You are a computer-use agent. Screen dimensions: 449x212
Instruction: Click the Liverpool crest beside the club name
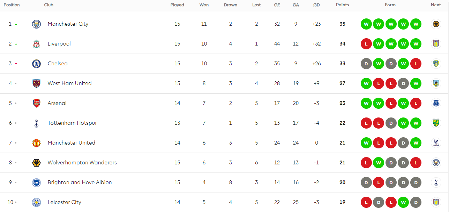(36, 44)
